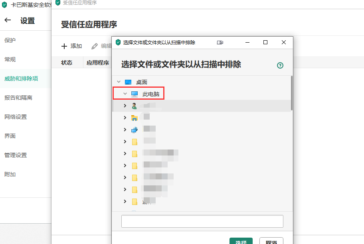
Task: Select the user profile icon row
Action: pos(134,106)
